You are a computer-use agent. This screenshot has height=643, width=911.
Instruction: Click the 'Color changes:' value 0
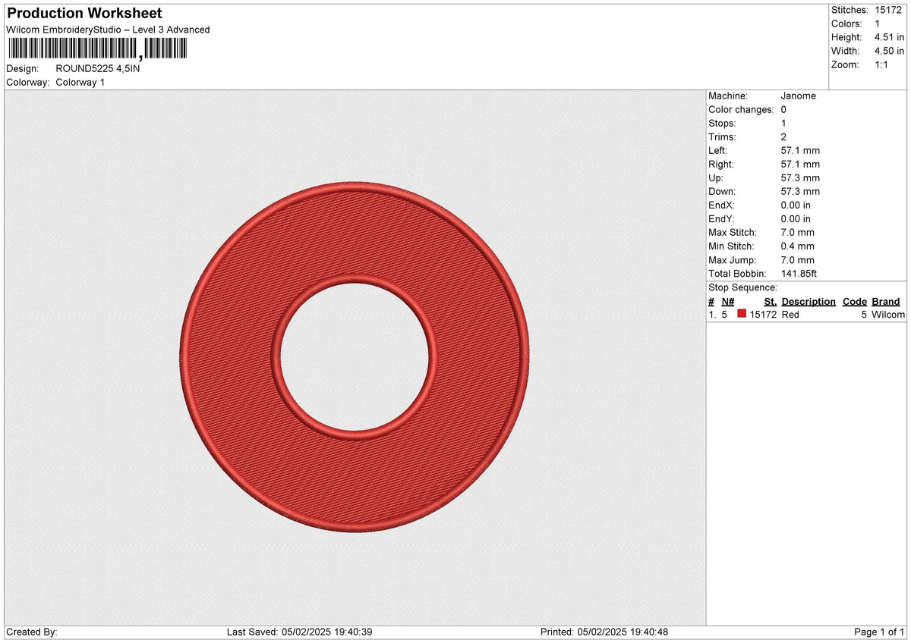pos(783,109)
